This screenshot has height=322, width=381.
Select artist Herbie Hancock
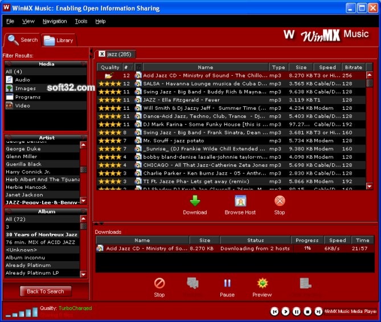(43, 187)
